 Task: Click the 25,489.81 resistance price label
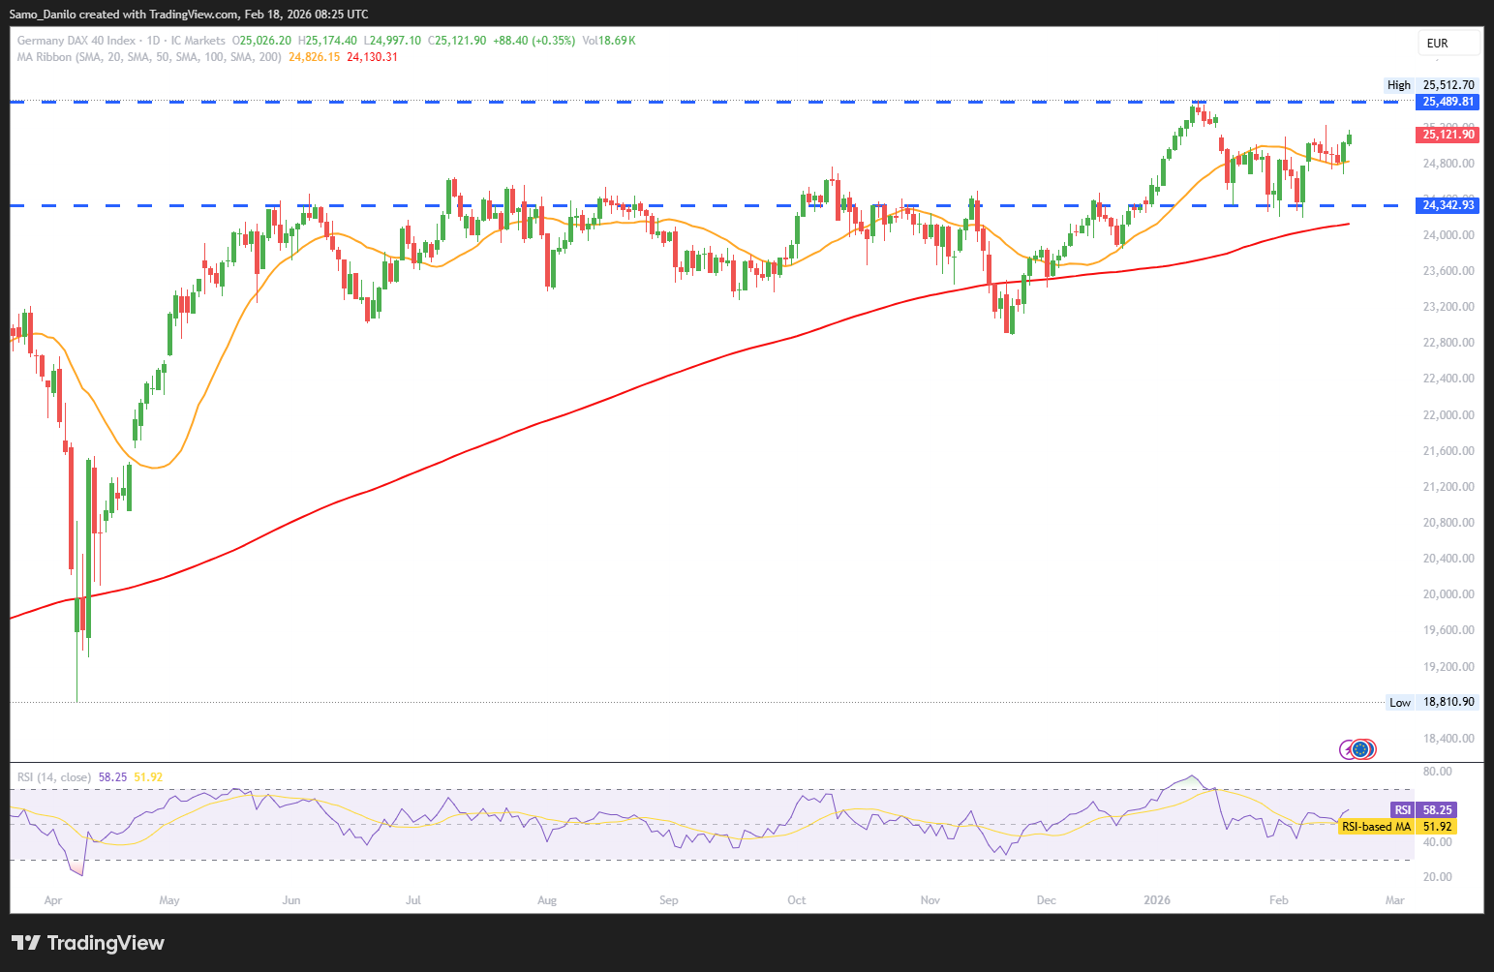(1448, 102)
